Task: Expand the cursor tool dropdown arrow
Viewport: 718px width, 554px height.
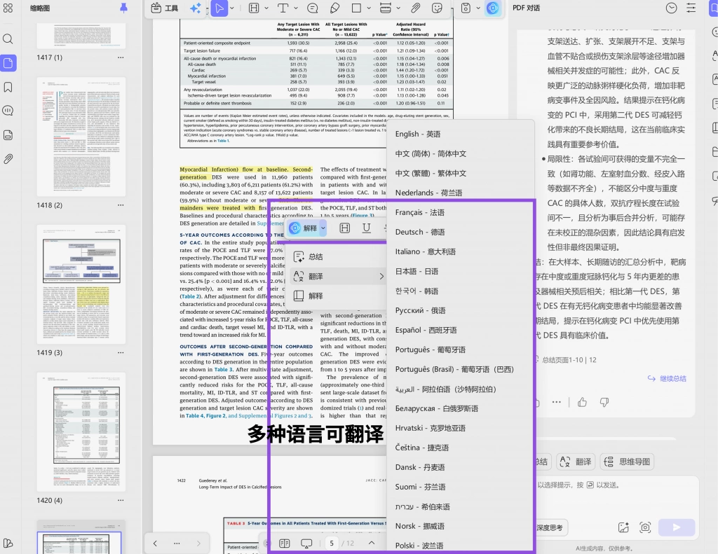Action: click(x=232, y=8)
